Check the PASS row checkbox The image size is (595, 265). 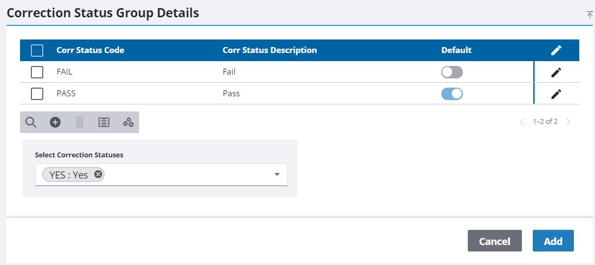coord(37,94)
